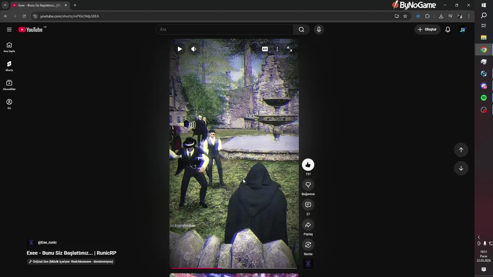The width and height of the screenshot is (493, 277).
Task: Share the Short via Paylaş
Action: pos(308,225)
